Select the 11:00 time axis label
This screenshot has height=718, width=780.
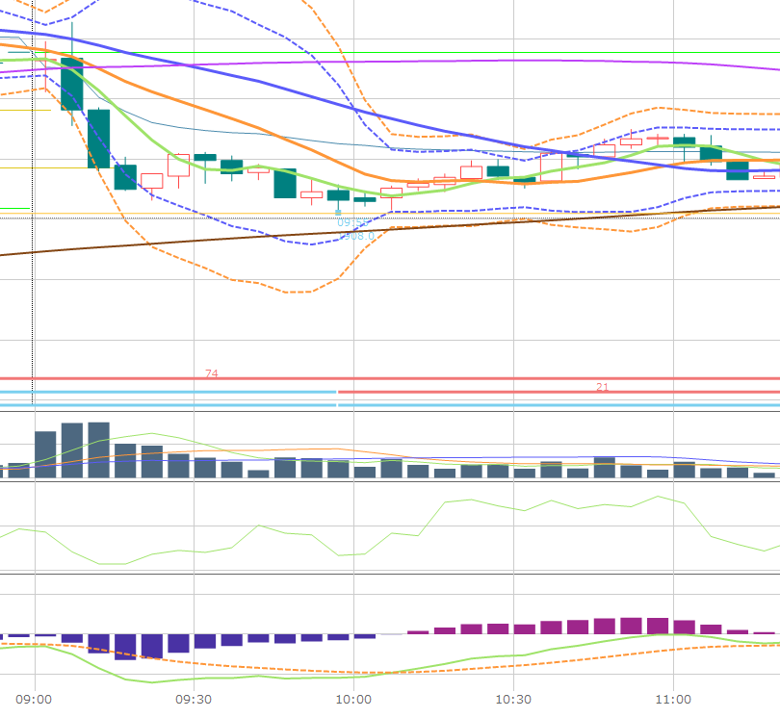tap(673, 699)
